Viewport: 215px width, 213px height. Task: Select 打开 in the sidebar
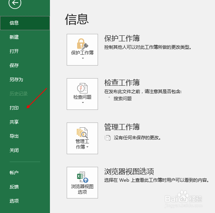pos(25,51)
